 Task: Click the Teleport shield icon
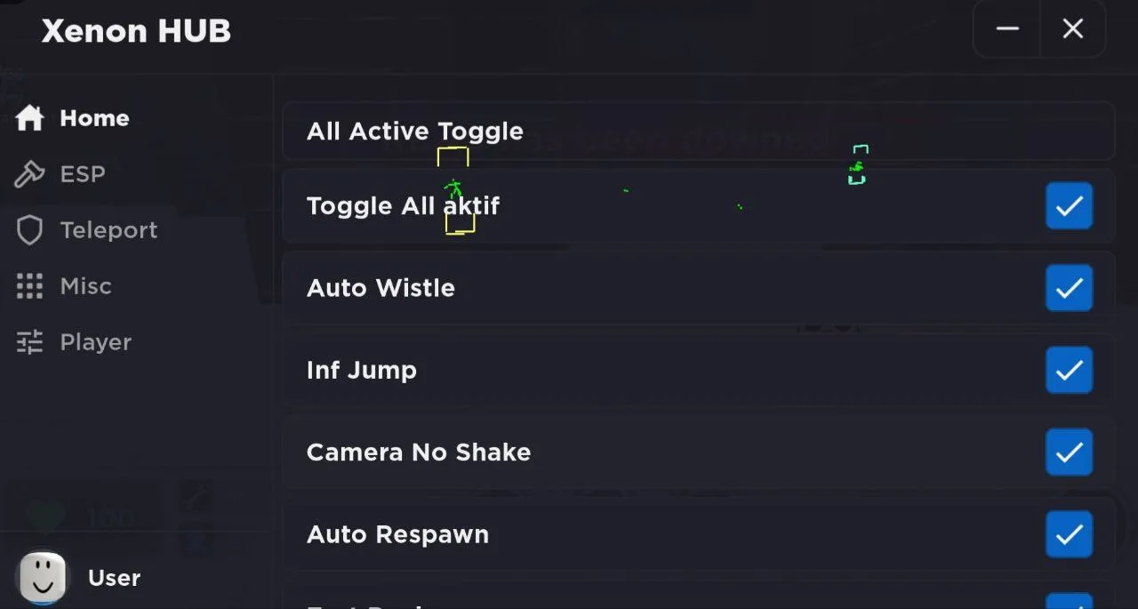click(x=29, y=230)
